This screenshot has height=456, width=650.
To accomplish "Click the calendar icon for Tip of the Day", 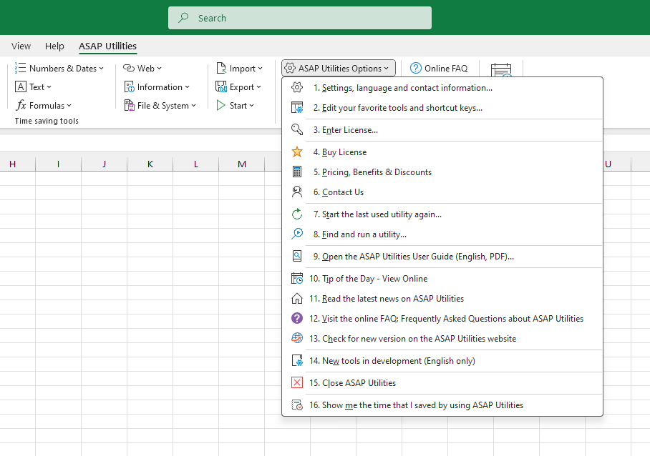I will [x=297, y=279].
